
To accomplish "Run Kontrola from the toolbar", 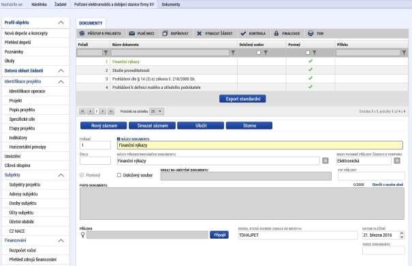I will (253, 33).
